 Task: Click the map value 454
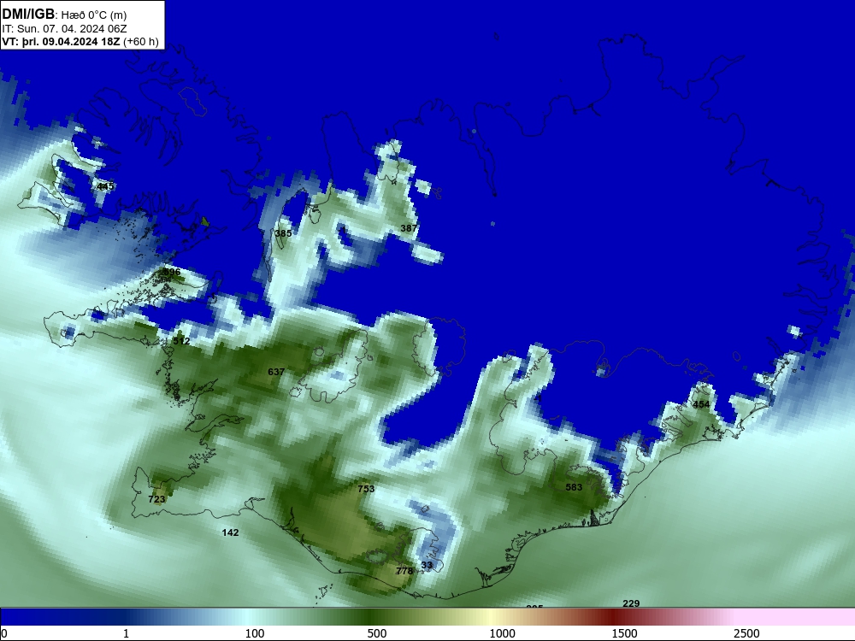pos(701,404)
